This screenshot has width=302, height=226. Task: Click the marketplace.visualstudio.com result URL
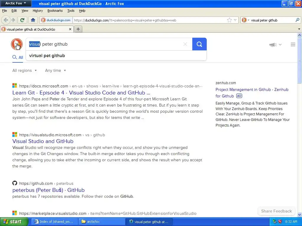click(108, 213)
